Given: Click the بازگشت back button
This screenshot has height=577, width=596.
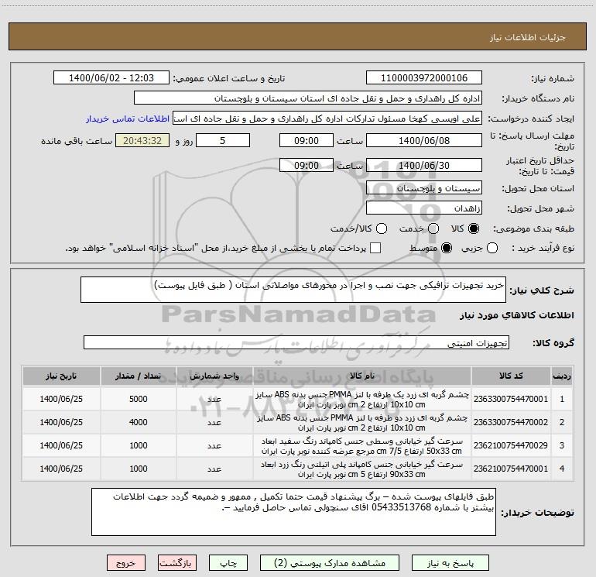Looking at the screenshot, I should pyautogui.click(x=177, y=563).
